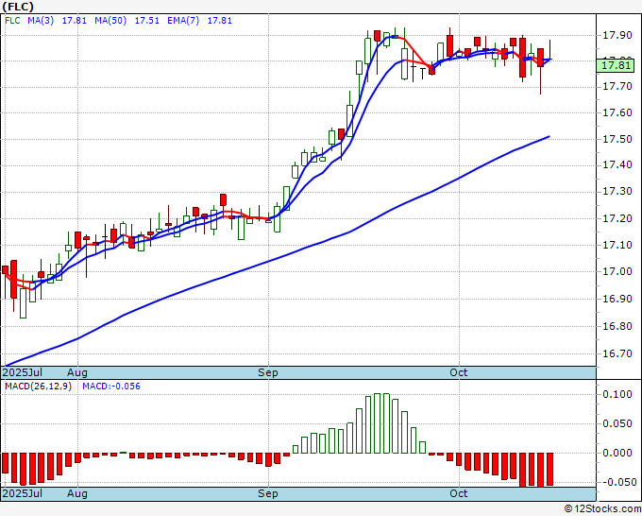This screenshot has width=642, height=516.
Task: Click the Sep label on MACD axis
Action: tap(268, 493)
